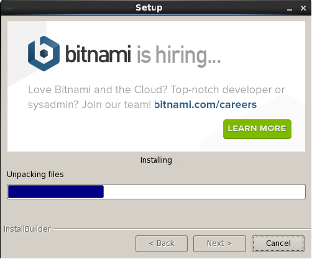This screenshot has height=259, width=312.
Task: Click the 'bitnami' wordmark in the banner
Action: pyautogui.click(x=98, y=54)
